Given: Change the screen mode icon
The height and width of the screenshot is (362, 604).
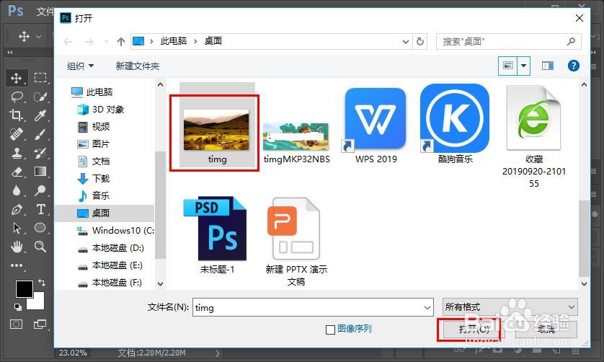Looking at the screenshot, I should [x=40, y=325].
